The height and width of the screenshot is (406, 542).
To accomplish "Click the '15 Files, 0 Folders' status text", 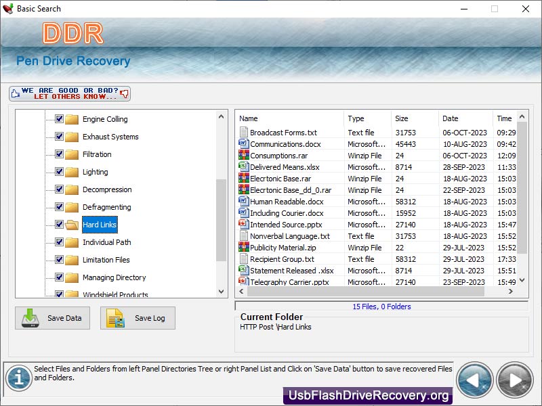I will (x=381, y=307).
